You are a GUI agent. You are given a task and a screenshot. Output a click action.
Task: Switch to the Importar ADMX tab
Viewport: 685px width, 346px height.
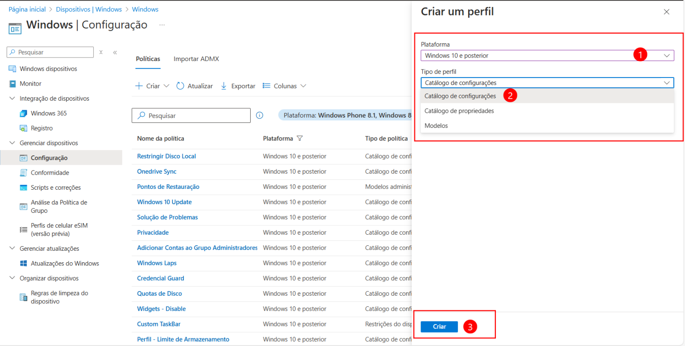[x=196, y=58]
